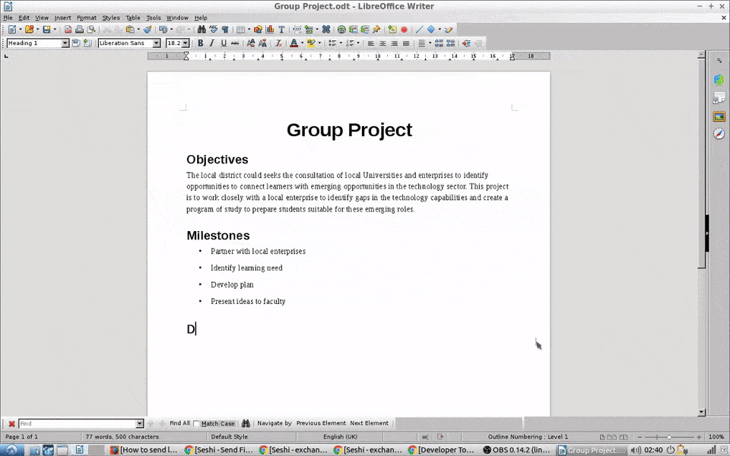Open the Format menu
Screen dimensions: 730x456
tap(86, 17)
